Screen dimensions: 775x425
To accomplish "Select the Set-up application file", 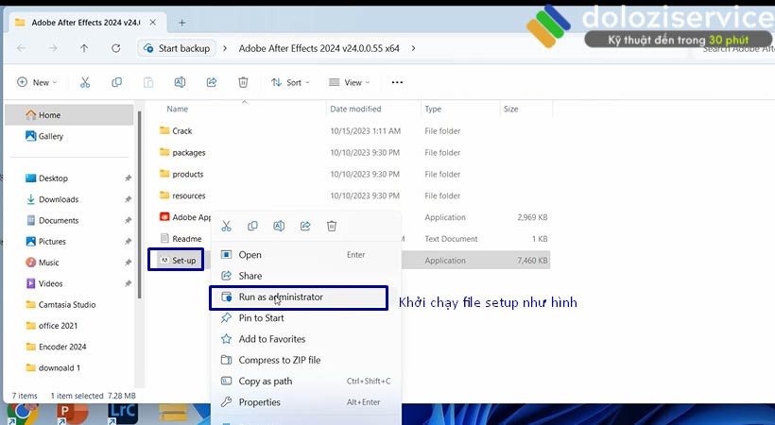I will (x=176, y=260).
